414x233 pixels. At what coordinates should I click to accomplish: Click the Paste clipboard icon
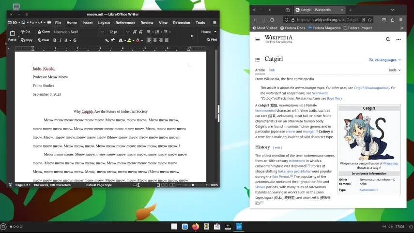(12, 34)
